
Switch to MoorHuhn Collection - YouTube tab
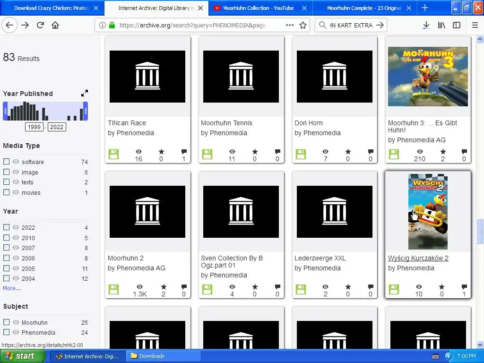coord(261,8)
